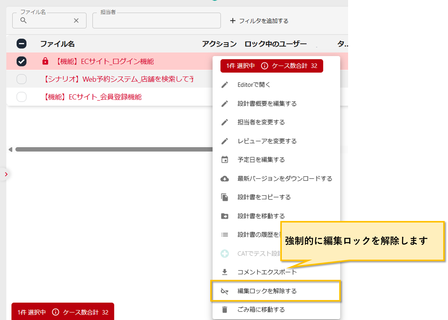Click the pencil icon beside Editorで開く

coord(225,85)
